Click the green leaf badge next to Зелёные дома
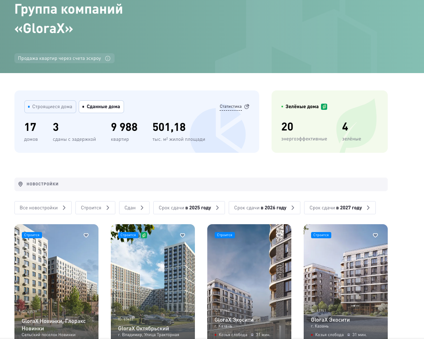This screenshot has width=424, height=339. pyautogui.click(x=324, y=107)
